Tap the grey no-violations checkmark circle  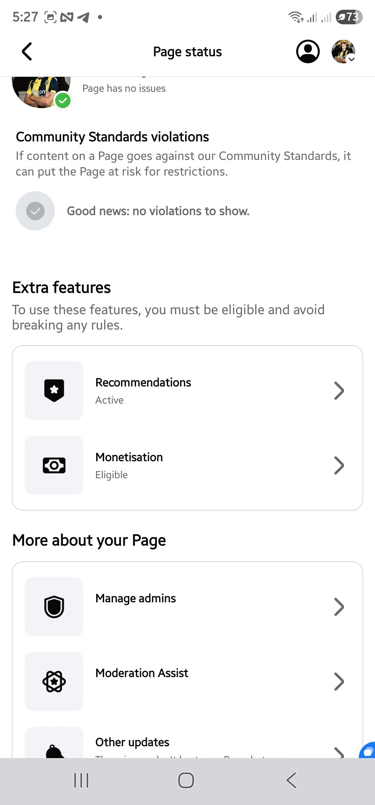[35, 211]
